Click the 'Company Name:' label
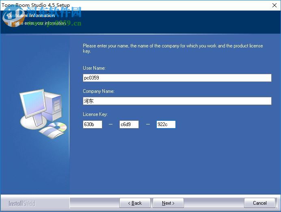The width and height of the screenshot is (281, 212). (x=99, y=91)
